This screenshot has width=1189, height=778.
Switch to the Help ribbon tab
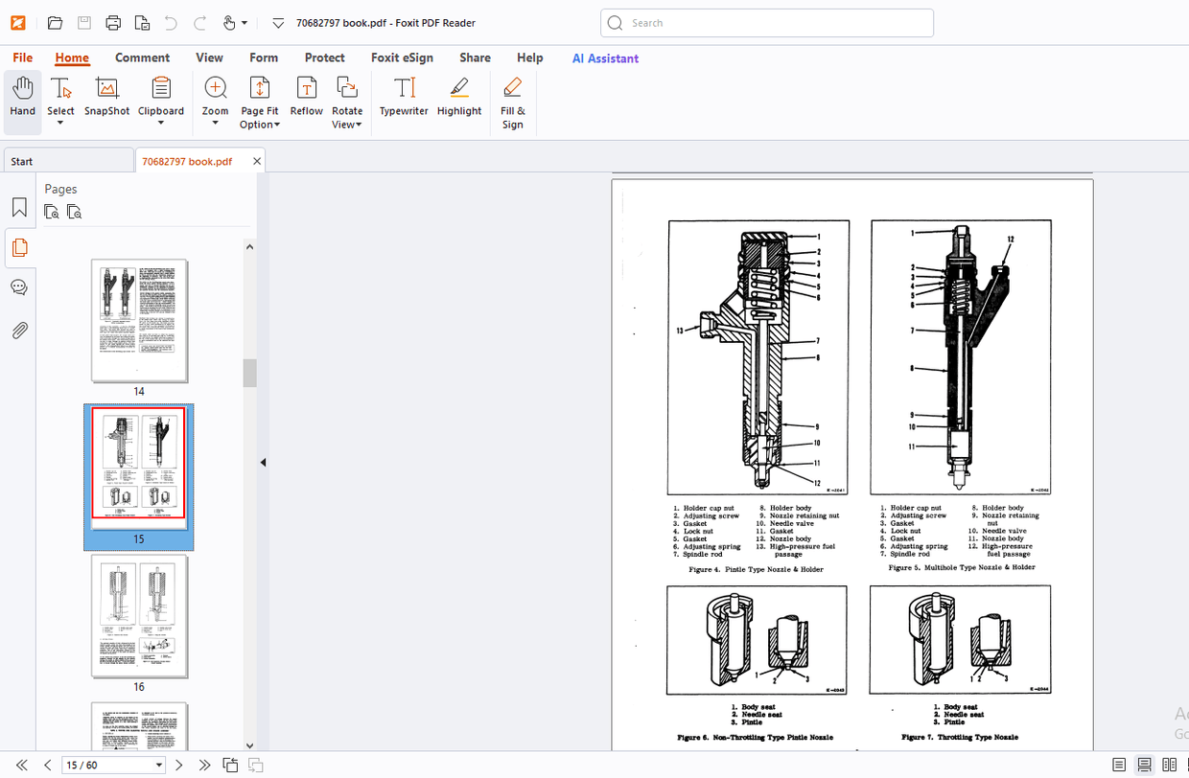click(530, 57)
